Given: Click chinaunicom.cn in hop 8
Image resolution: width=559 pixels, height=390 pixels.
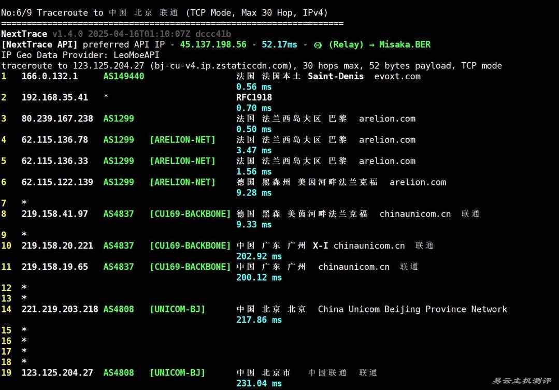Looking at the screenshot, I should (415, 214).
